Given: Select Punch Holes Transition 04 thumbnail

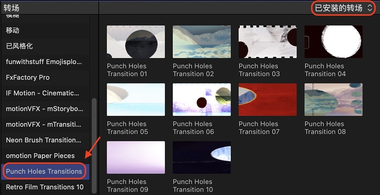Looking at the screenshot, I should 333,42.
